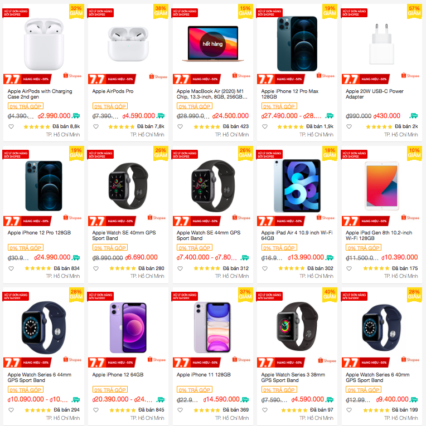Image resolution: width=426 pixels, height=426 pixels.
Task: Like the Apple iPhone 12 Pro 128GB item
Action: click(x=11, y=268)
